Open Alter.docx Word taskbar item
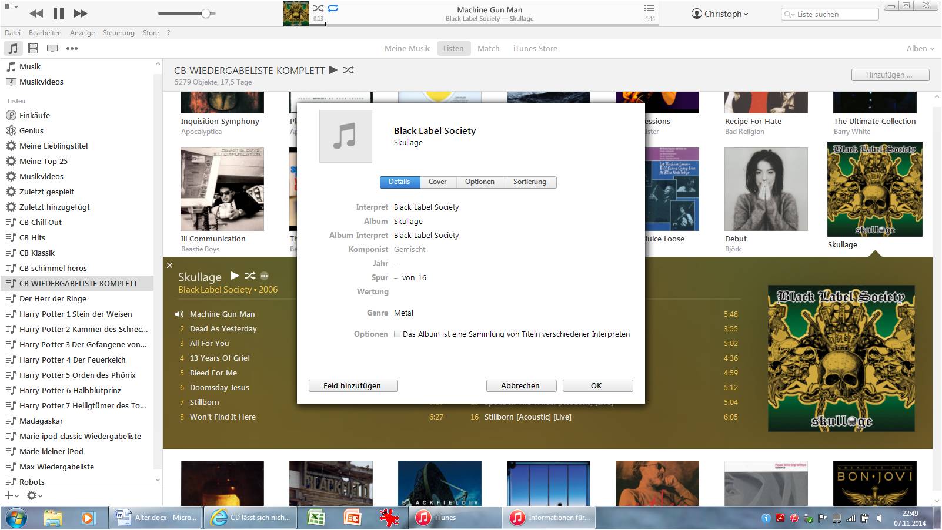The image size is (942, 530). [x=155, y=518]
